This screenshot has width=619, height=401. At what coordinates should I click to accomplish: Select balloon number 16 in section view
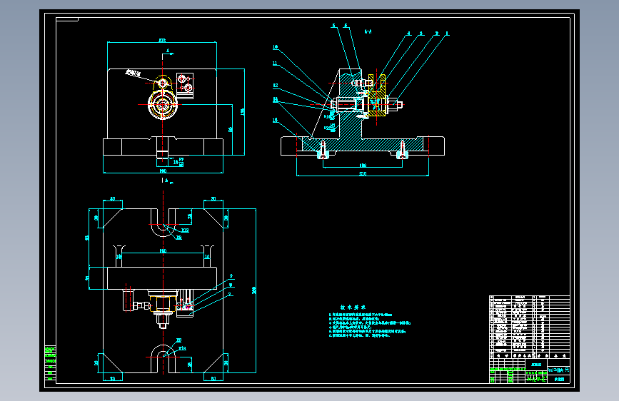click(x=275, y=120)
